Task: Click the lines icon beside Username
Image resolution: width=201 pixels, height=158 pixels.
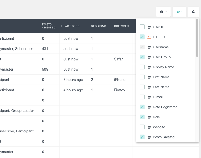Action: [x=149, y=47]
